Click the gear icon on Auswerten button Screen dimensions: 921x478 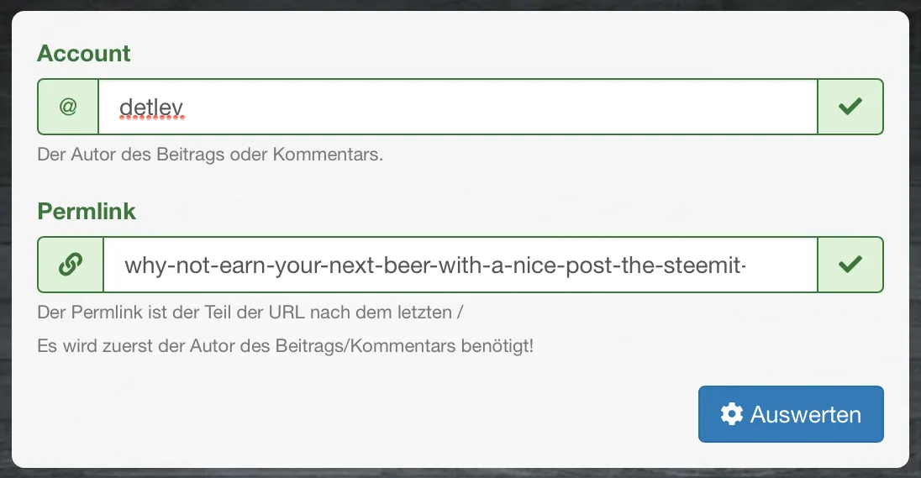pyautogui.click(x=731, y=414)
